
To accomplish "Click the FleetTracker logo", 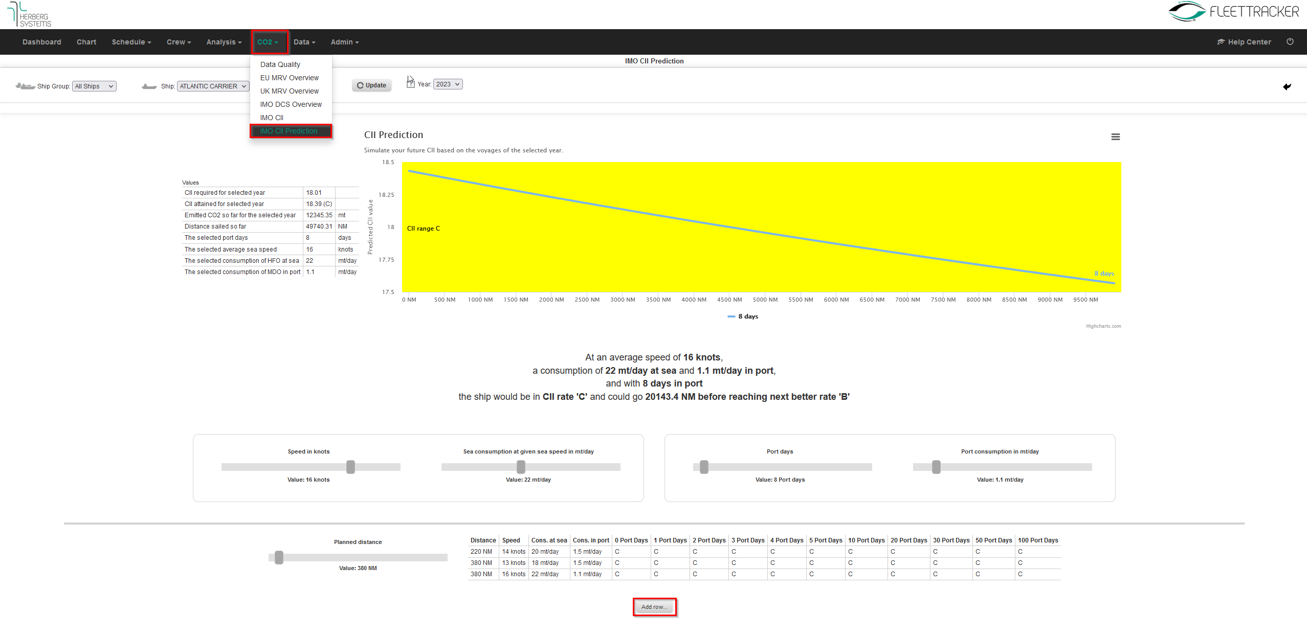I will (x=1233, y=12).
